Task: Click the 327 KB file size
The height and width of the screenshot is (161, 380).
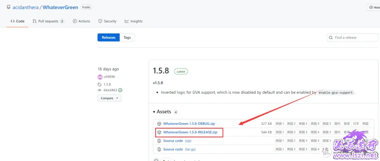Action: pyautogui.click(x=266, y=123)
